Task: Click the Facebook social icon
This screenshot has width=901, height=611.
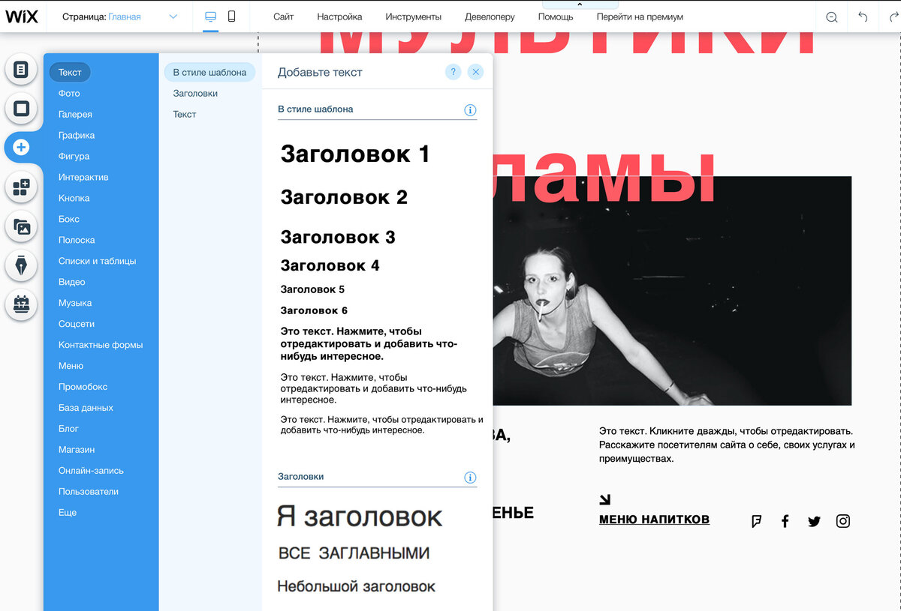Action: (785, 521)
